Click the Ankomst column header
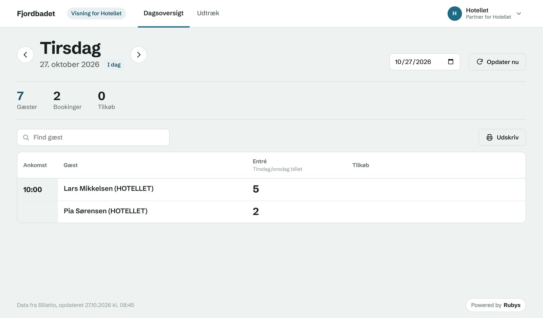The image size is (543, 318). click(x=35, y=165)
